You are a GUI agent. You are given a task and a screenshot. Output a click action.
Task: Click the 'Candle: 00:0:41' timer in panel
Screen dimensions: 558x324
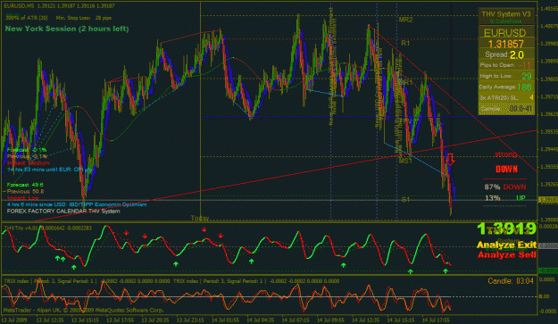click(x=506, y=109)
